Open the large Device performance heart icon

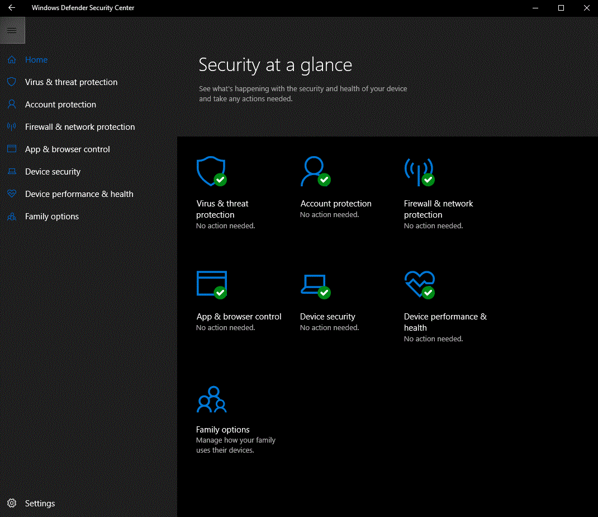(x=420, y=285)
